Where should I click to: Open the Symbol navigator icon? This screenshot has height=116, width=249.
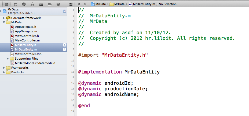[15, 4]
